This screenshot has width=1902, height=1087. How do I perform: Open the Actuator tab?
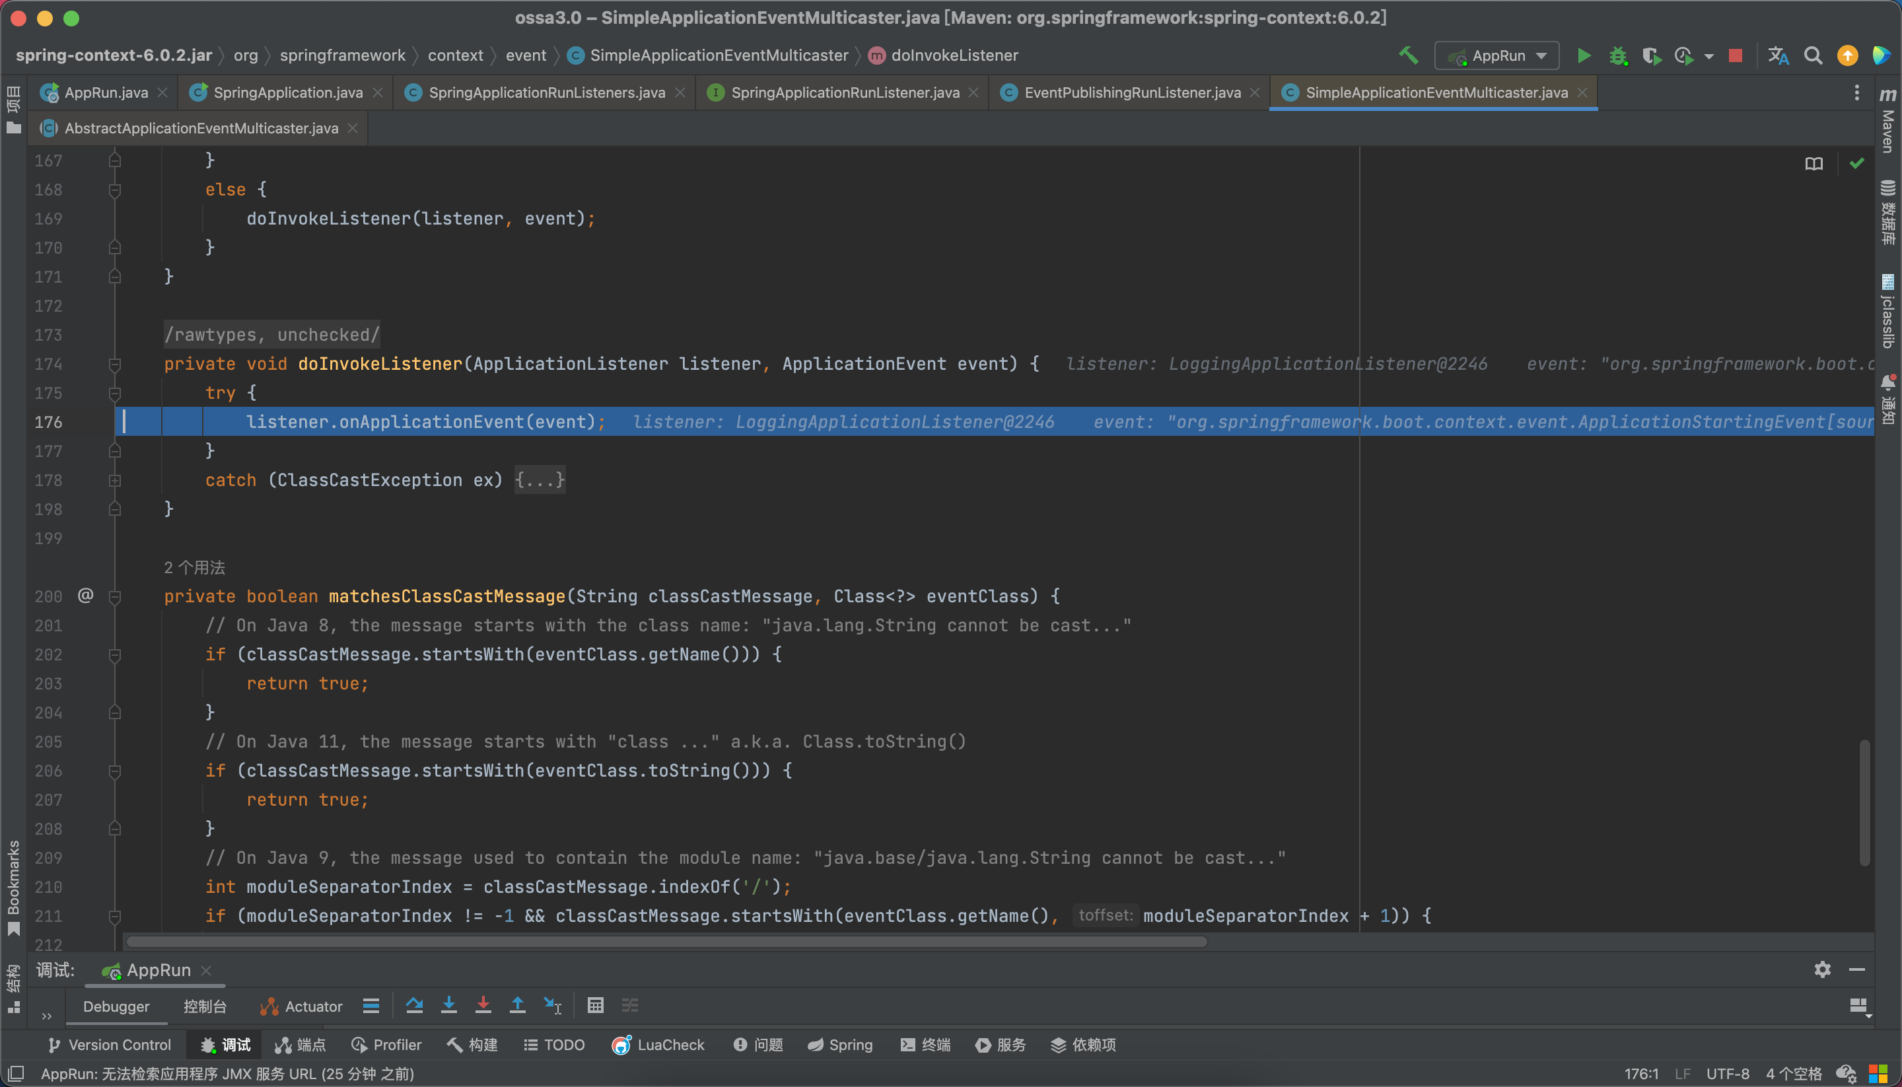(301, 1006)
